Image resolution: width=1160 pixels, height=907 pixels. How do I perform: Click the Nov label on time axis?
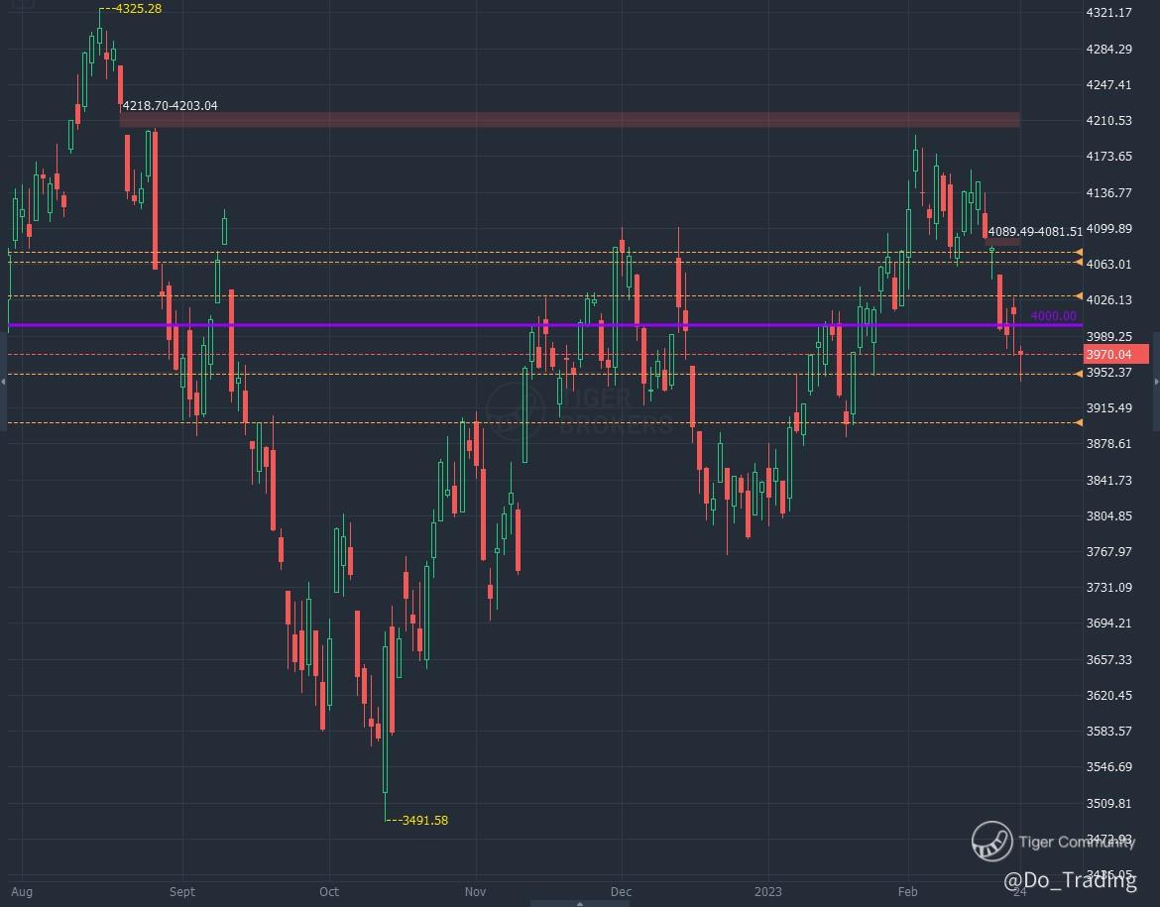(x=475, y=891)
